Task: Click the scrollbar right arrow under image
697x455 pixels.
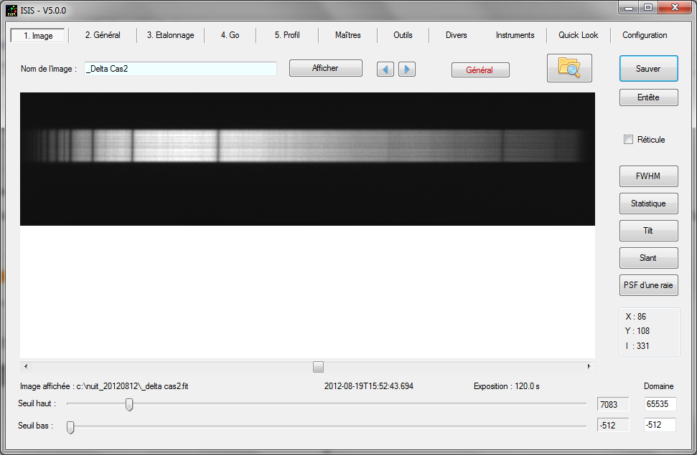Action: (589, 367)
